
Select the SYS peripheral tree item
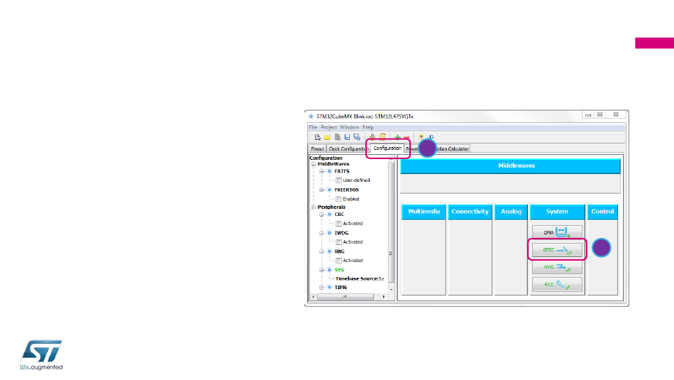click(338, 270)
